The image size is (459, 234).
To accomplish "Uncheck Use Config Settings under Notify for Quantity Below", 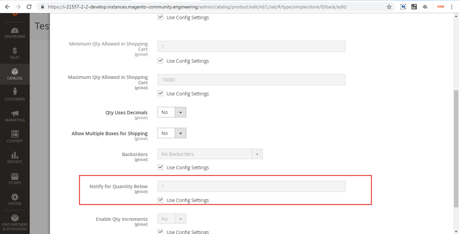I will [161, 200].
